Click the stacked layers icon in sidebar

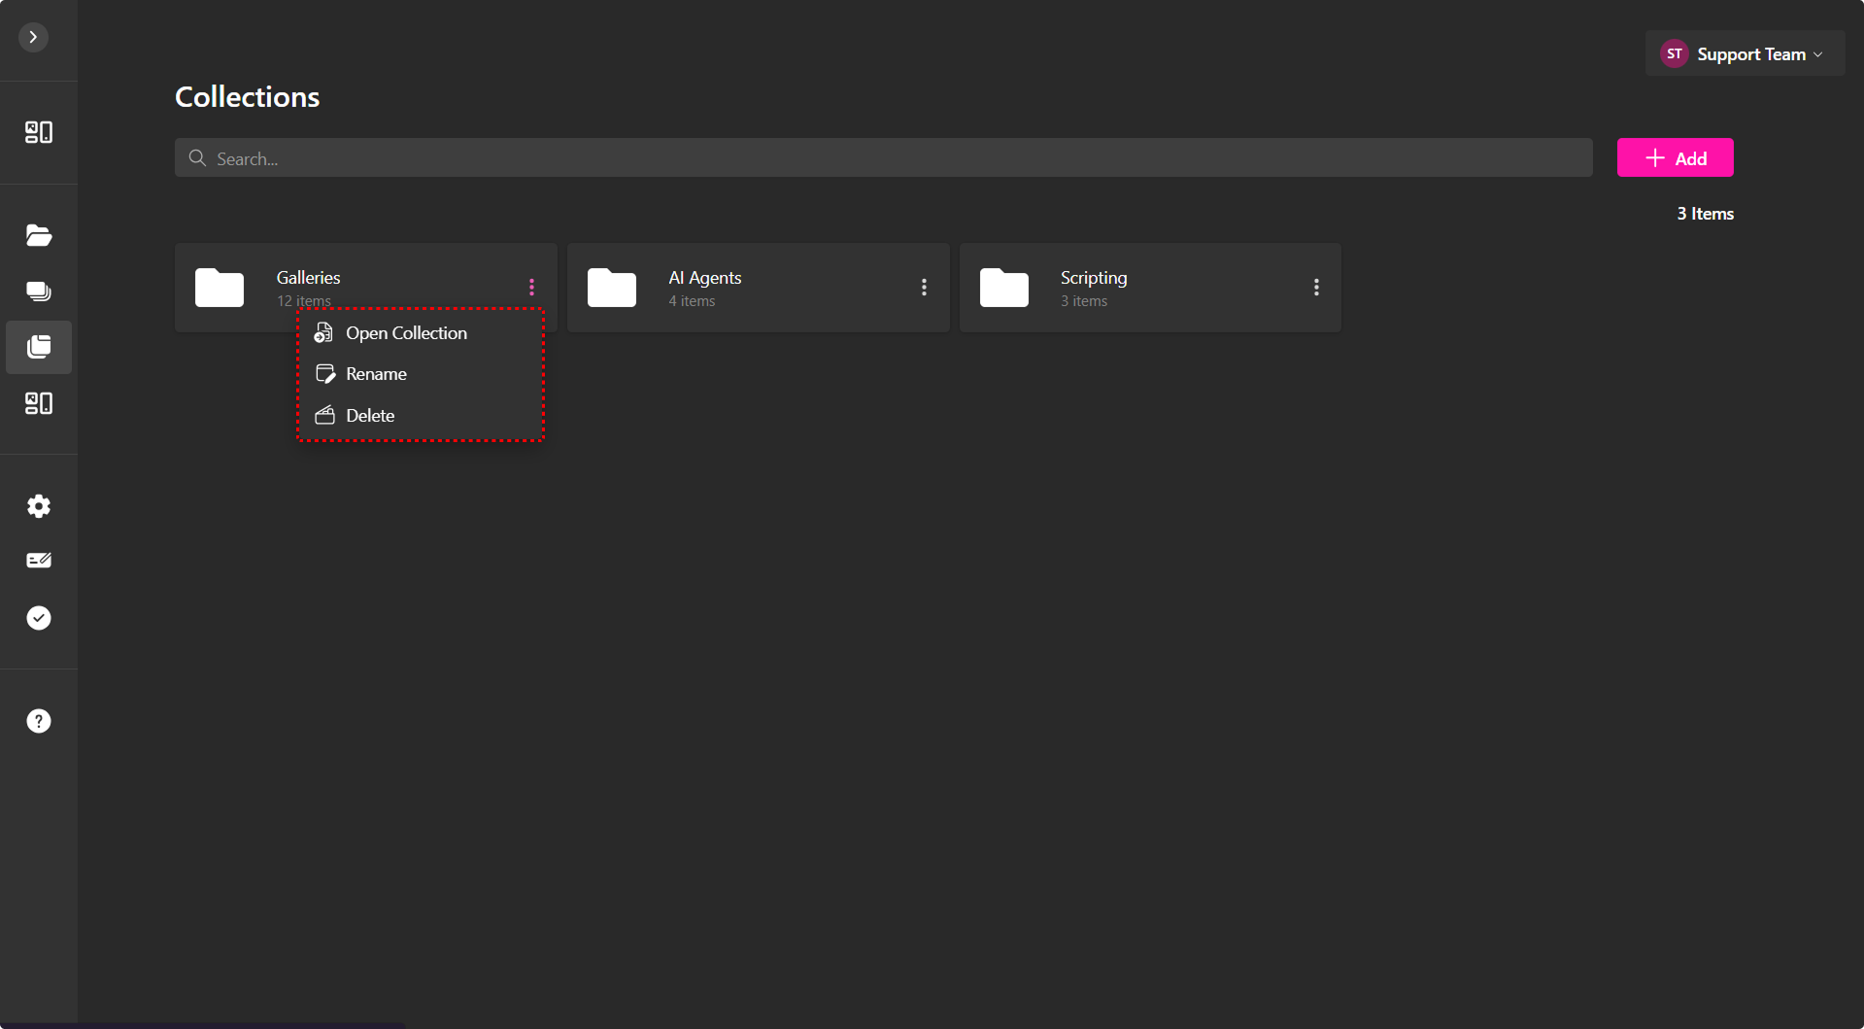[x=39, y=292]
